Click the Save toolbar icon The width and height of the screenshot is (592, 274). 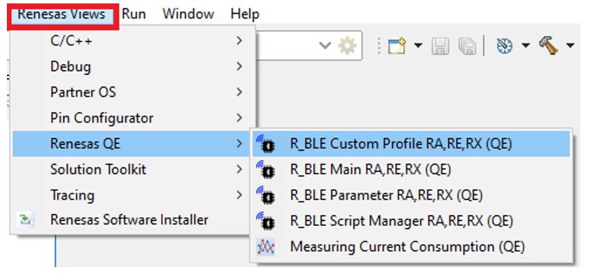point(440,46)
